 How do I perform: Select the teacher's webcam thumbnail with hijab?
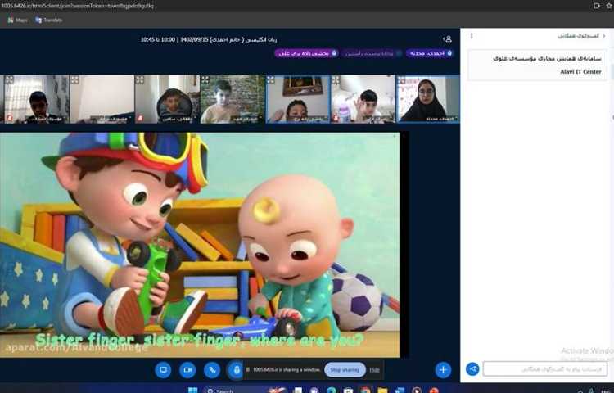pyautogui.click(x=427, y=99)
